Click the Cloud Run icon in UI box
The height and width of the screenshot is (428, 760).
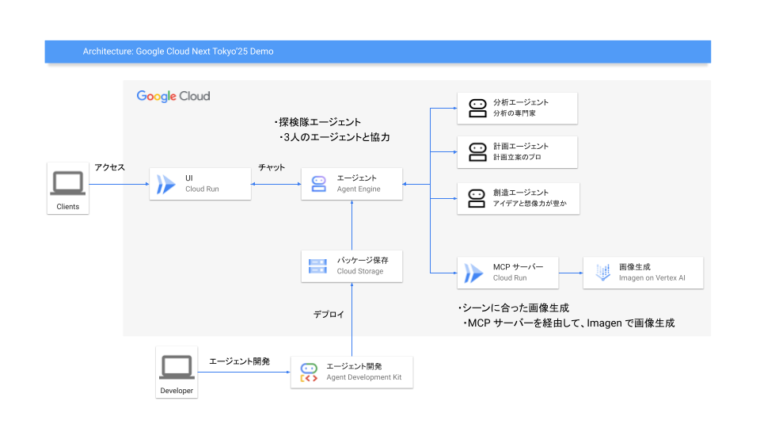[x=165, y=185]
